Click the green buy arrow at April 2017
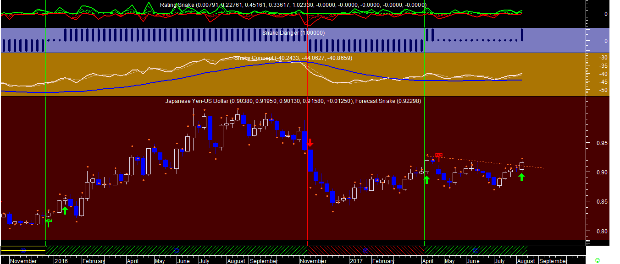This screenshot has width=620, height=264. click(427, 179)
